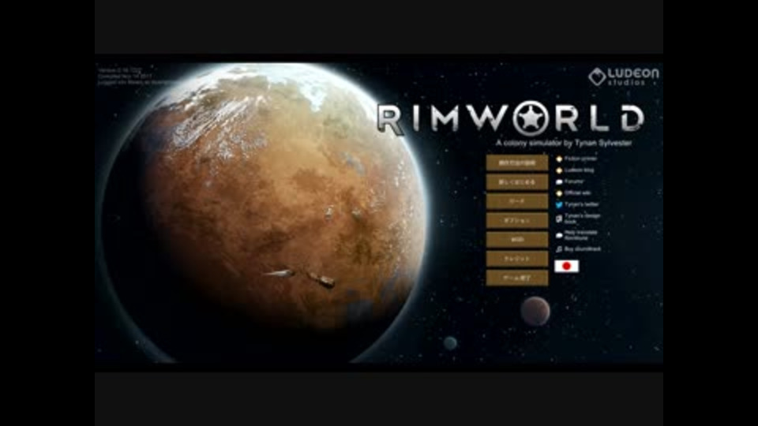Click the Twitter bird icon
This screenshot has height=426, width=758.
coord(559,205)
